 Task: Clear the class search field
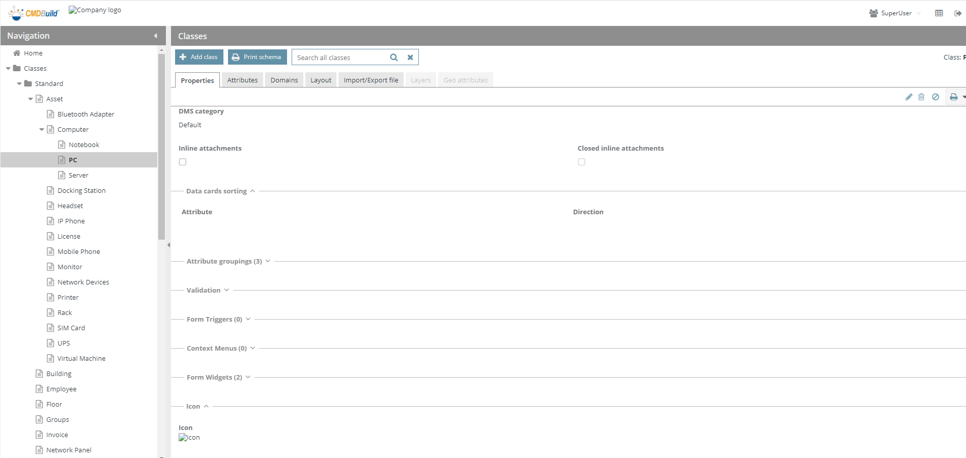click(410, 58)
